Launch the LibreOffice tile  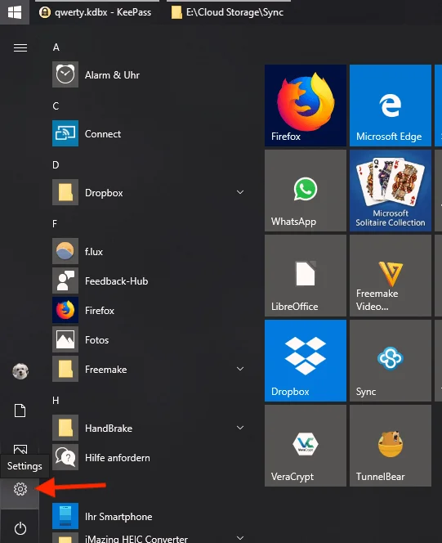pos(306,276)
